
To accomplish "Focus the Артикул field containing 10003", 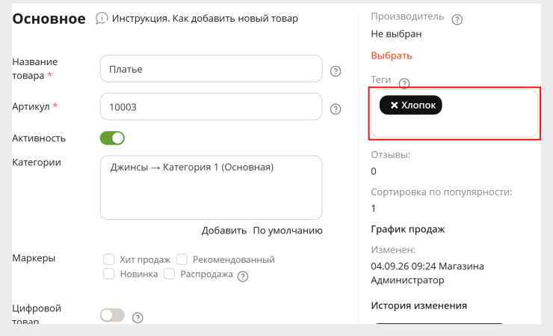I will 211,106.
